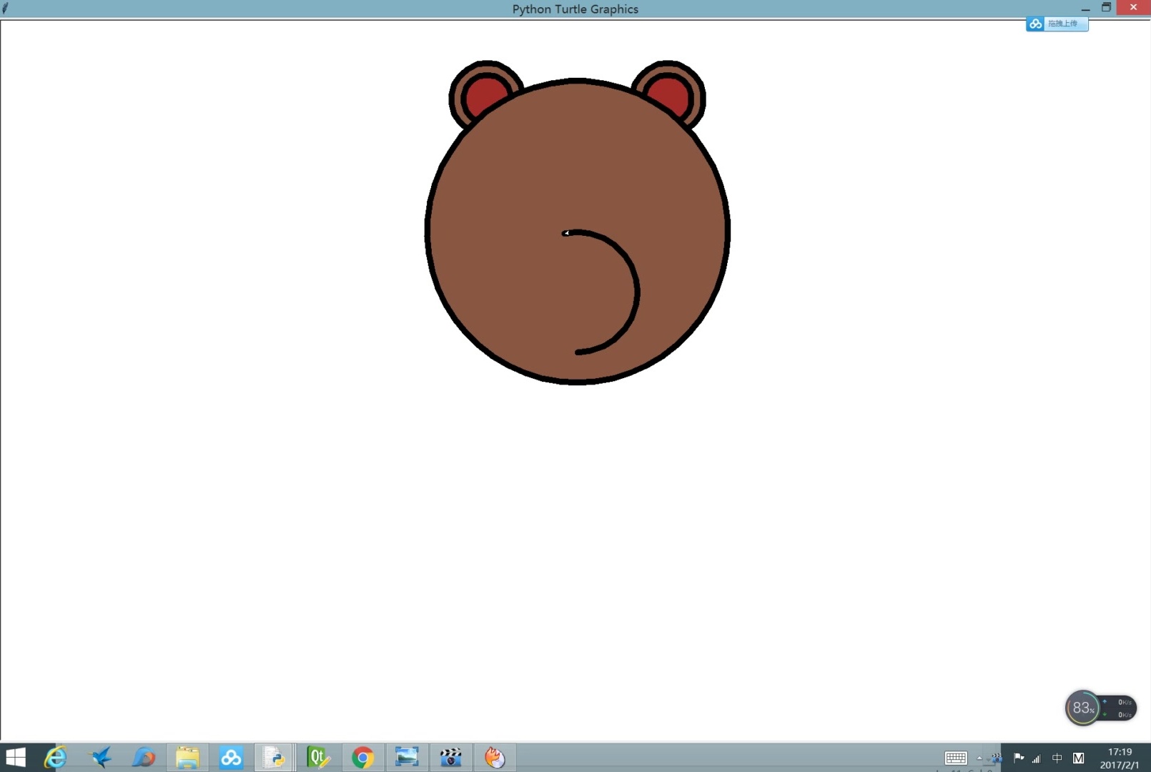The height and width of the screenshot is (772, 1151).
Task: Open the screen recorder clapperboard taskbar icon
Action: (451, 757)
